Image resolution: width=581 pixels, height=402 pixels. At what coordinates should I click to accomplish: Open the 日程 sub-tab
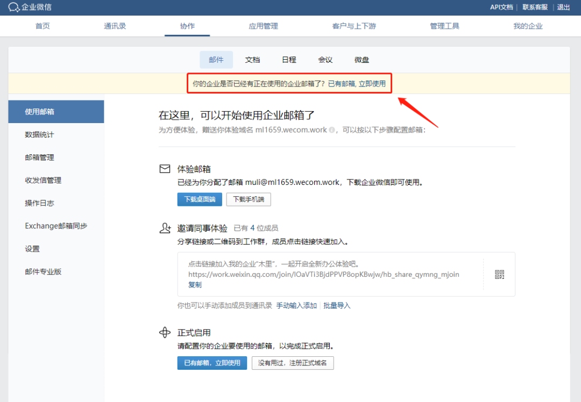tap(289, 60)
